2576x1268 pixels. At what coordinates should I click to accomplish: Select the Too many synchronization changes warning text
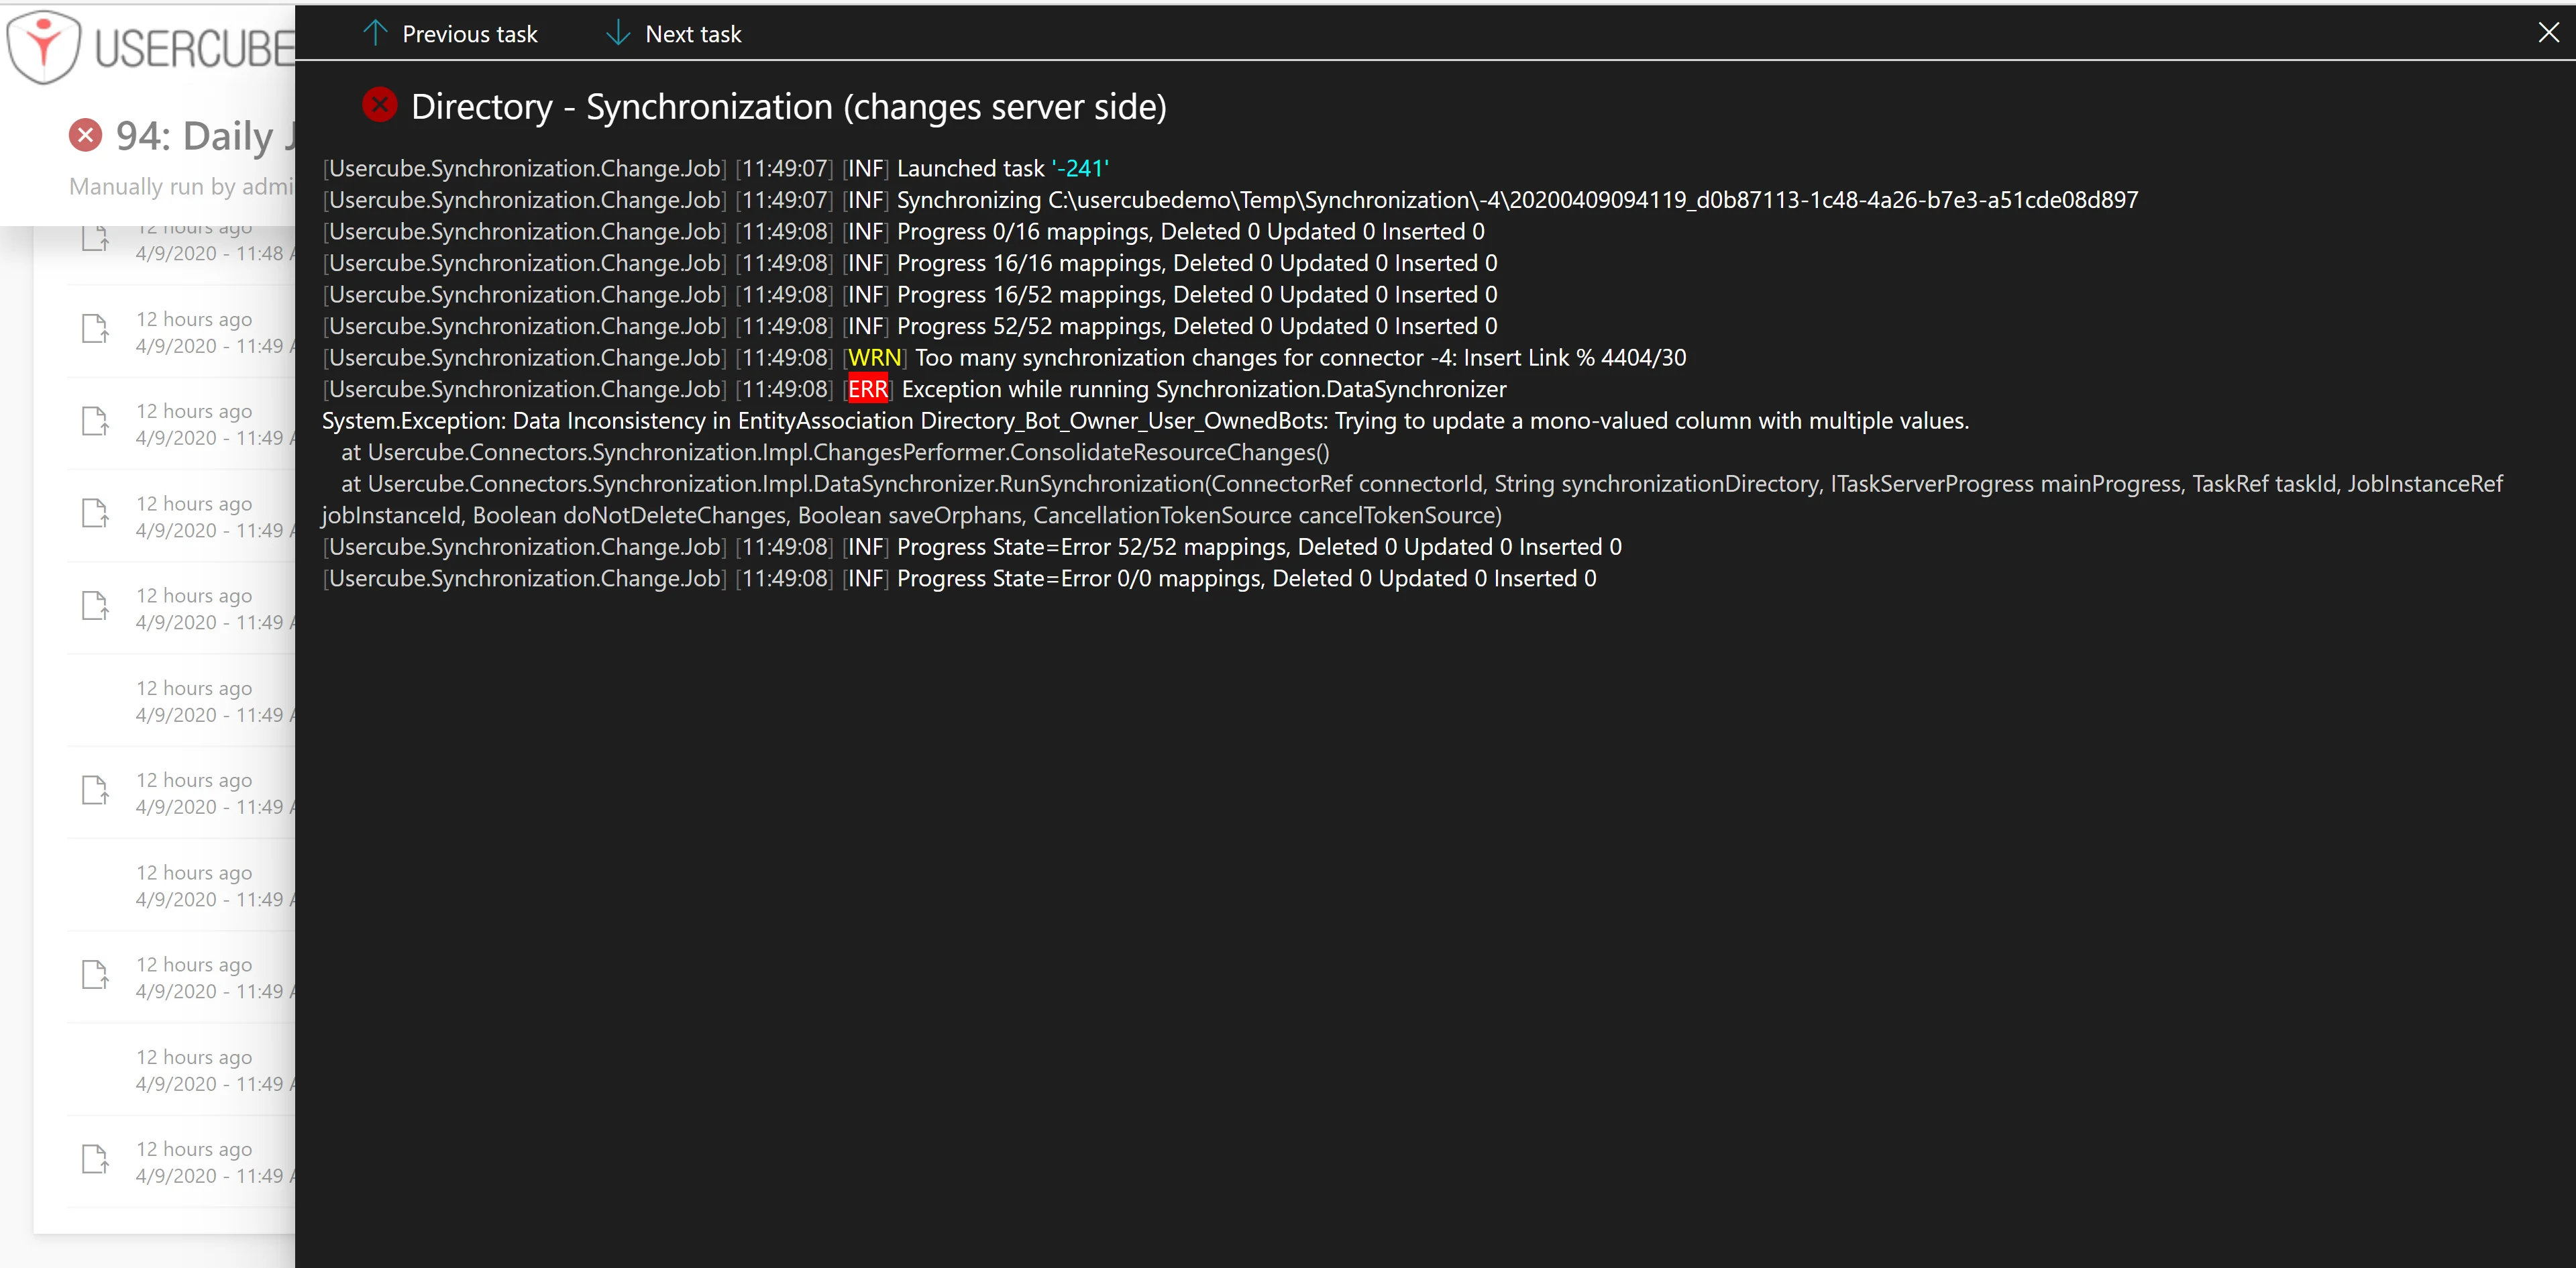pos(1301,358)
